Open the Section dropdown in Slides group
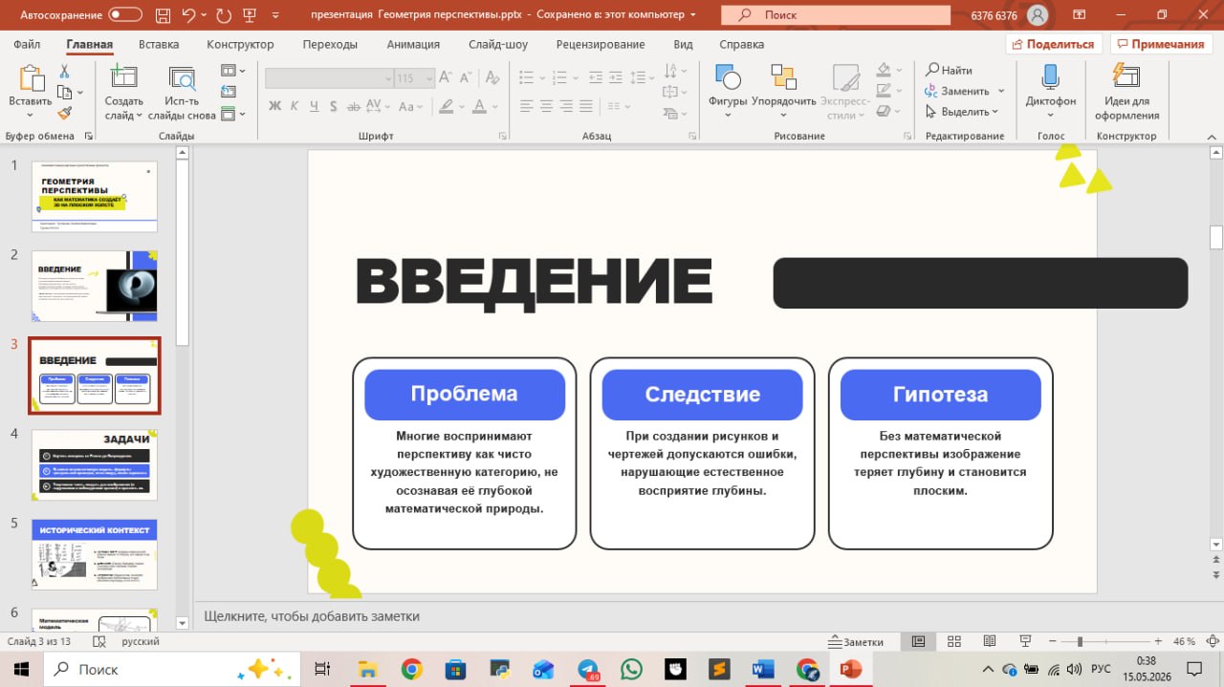1224x687 pixels. pos(232,114)
